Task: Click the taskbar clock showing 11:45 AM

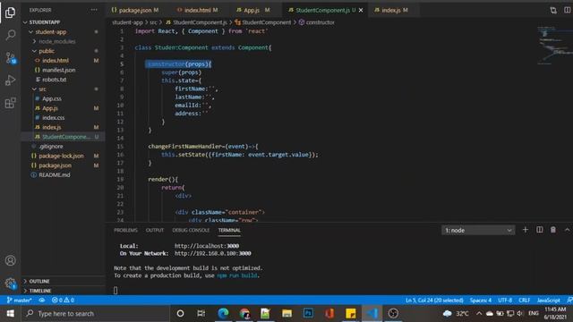Action: click(555, 313)
